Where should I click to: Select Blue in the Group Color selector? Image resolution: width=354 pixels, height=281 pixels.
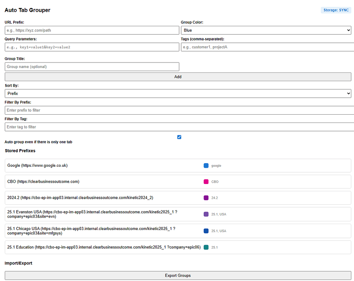266,30
